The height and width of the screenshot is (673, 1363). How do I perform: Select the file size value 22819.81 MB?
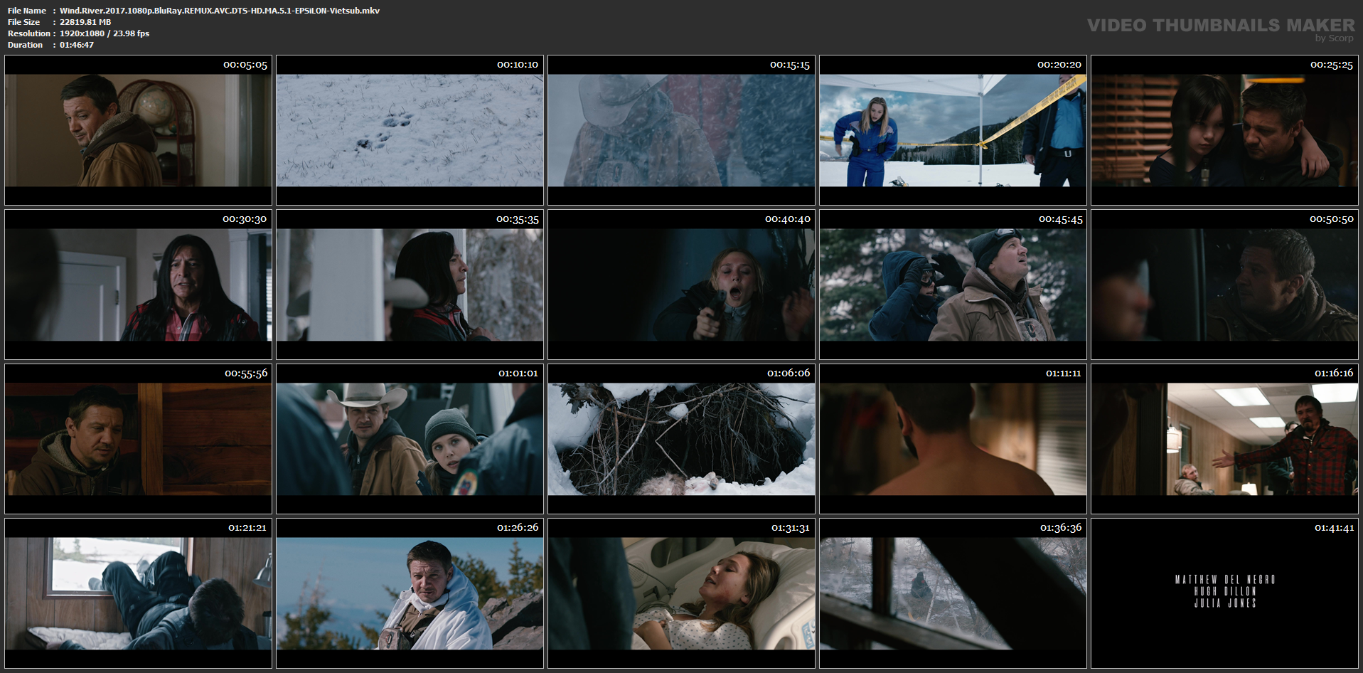pyautogui.click(x=85, y=22)
